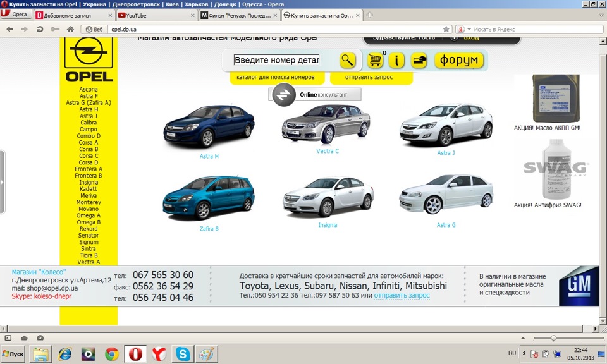Switch to Фильм Ренуар tab

pyautogui.click(x=239, y=15)
